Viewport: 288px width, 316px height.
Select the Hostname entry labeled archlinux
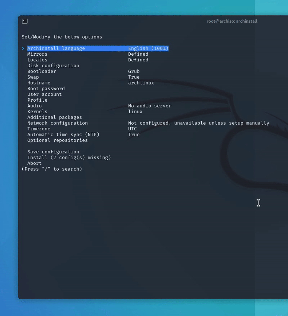39,83
